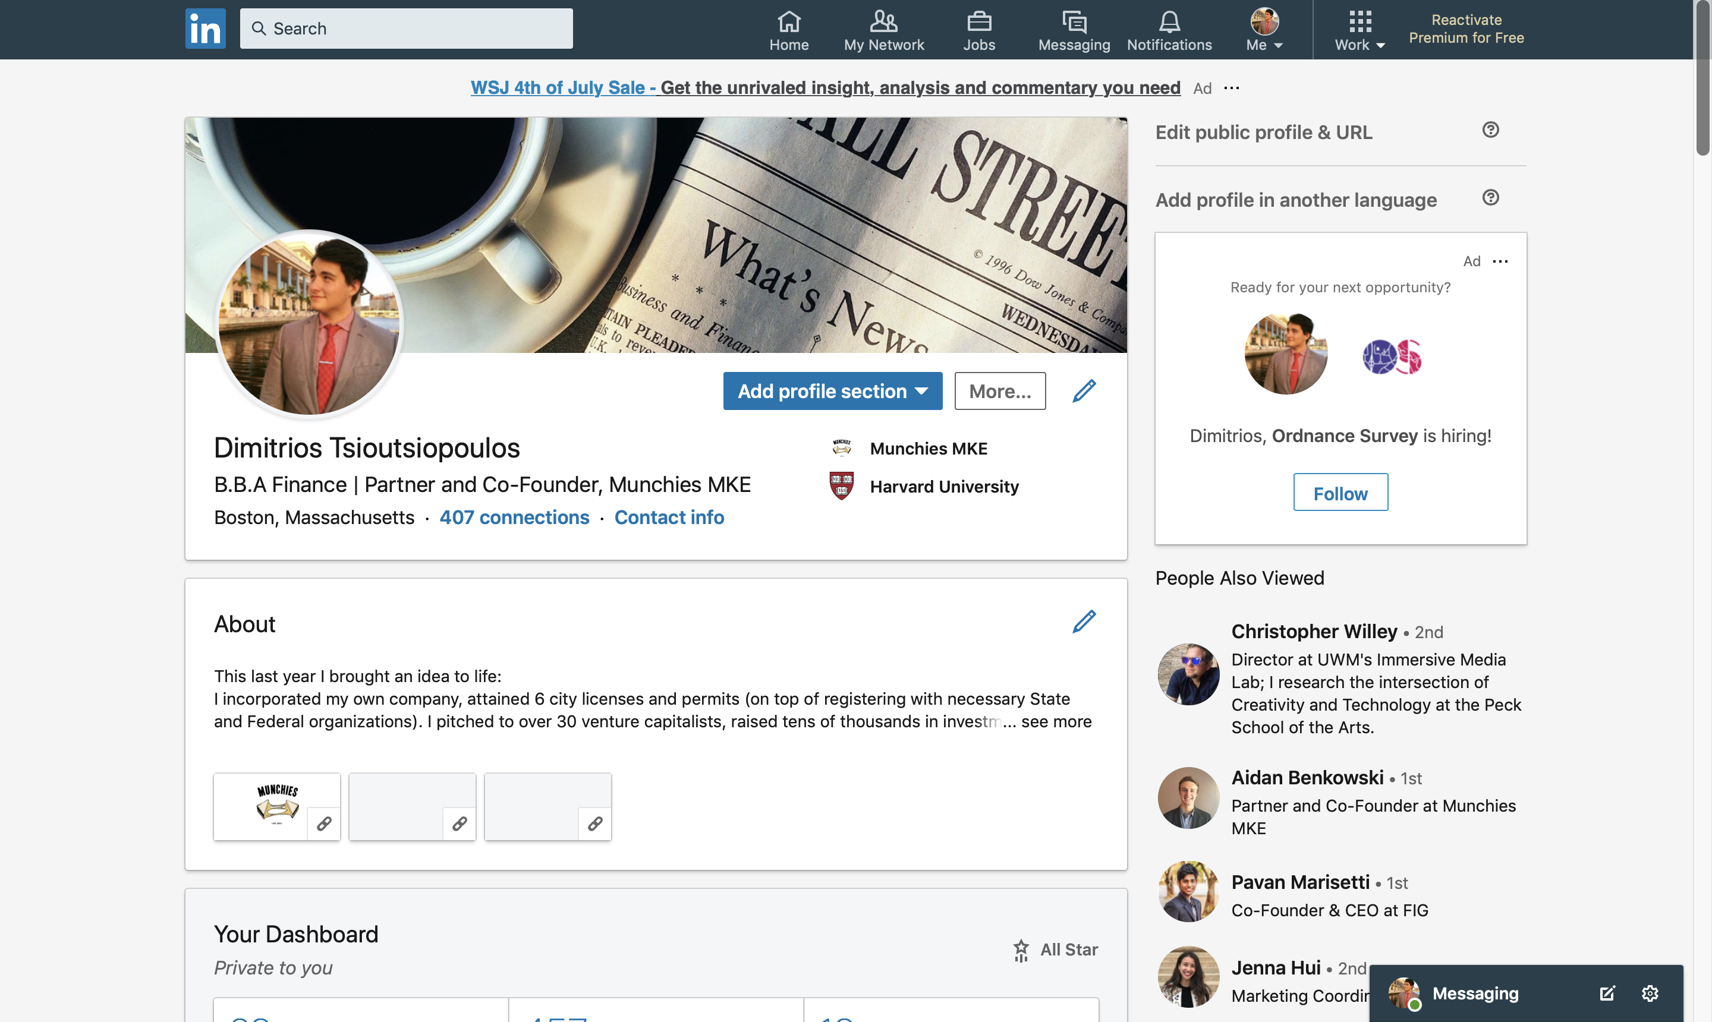Image resolution: width=1712 pixels, height=1022 pixels.
Task: Click the LinkedIn logo icon
Action: (205, 29)
